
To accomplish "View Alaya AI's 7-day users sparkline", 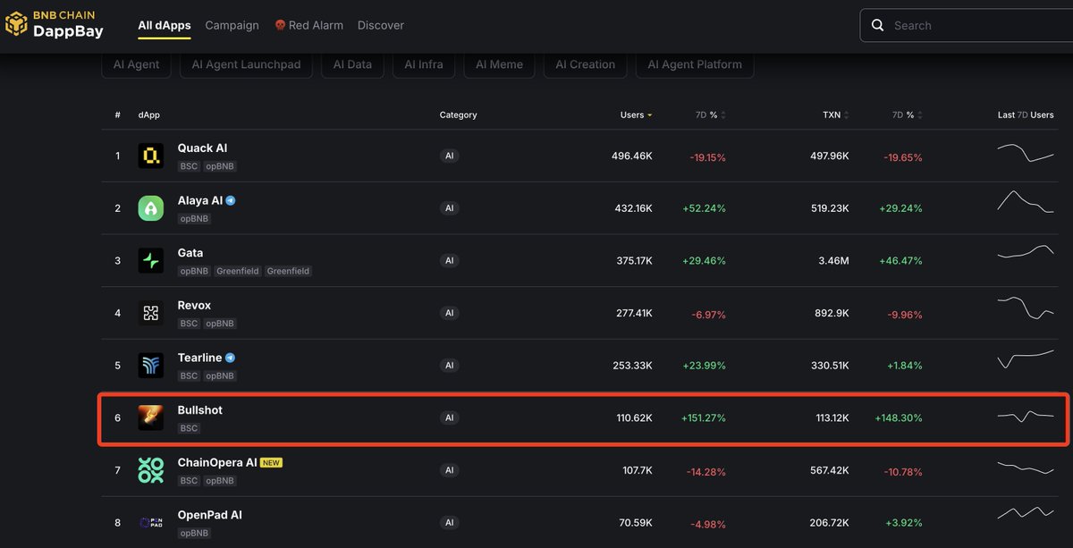I will point(1026,201).
